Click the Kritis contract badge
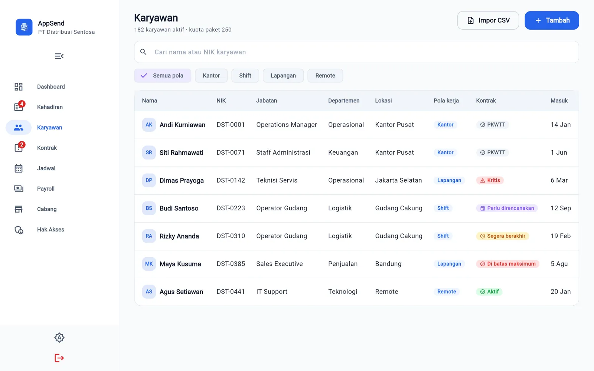Image resolution: width=594 pixels, height=371 pixels. pos(490,180)
